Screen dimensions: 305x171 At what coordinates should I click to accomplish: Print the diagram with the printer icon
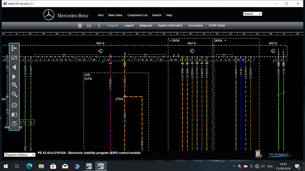pos(14,105)
